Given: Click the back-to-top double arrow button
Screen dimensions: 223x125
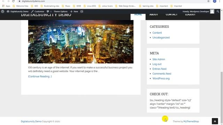Looking at the screenshot, I should 215,121.
